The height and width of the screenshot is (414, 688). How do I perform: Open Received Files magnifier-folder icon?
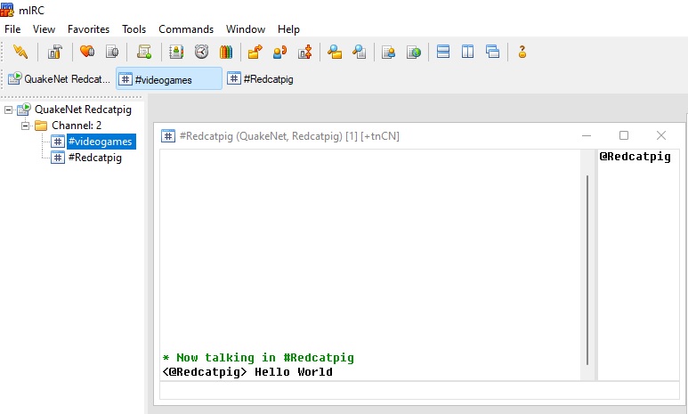coord(335,52)
